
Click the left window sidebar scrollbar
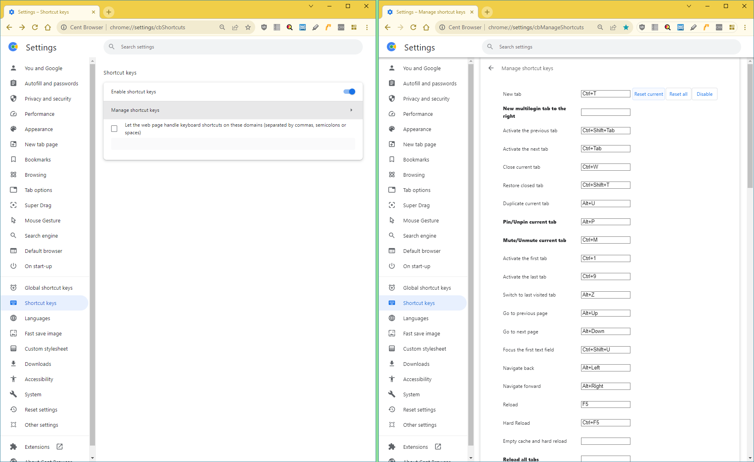(92, 254)
